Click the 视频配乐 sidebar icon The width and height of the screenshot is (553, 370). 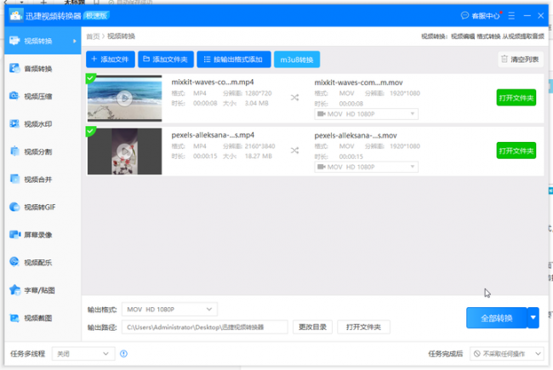14,262
